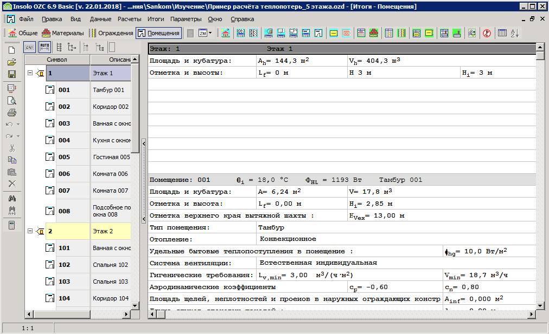Select room 002 Коридор 002

[x=88, y=107]
